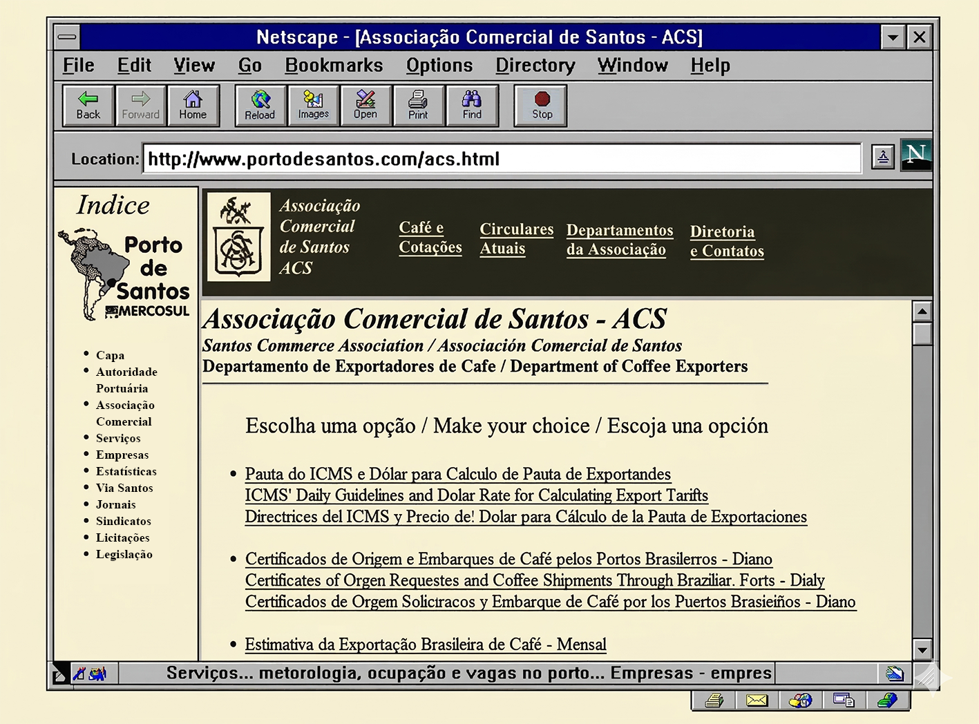Print the page using the toolbar
The height and width of the screenshot is (724, 979).
click(418, 106)
